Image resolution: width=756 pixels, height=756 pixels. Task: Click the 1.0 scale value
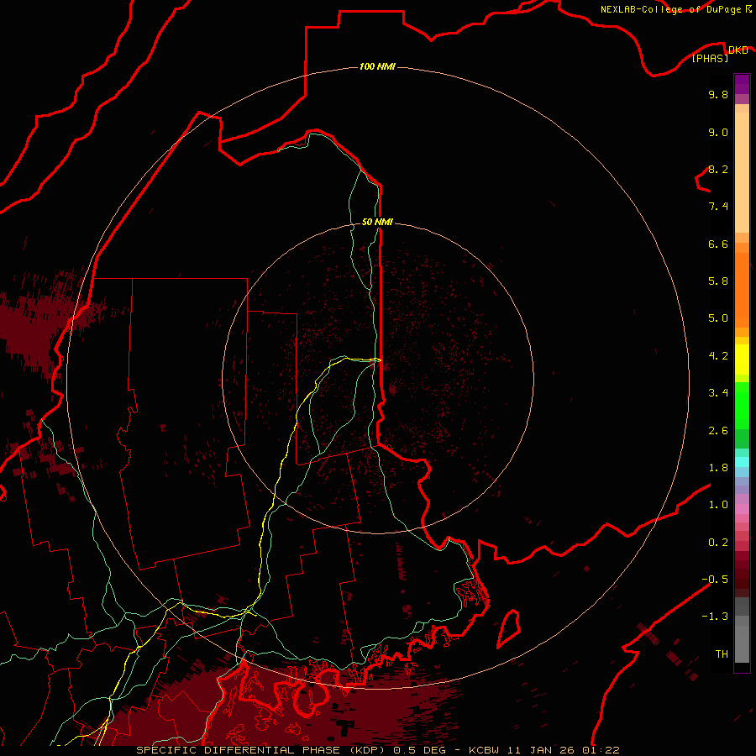coord(718,504)
